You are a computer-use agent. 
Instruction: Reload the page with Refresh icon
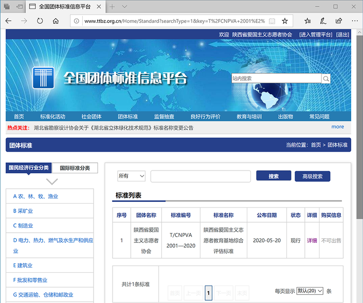click(40, 21)
